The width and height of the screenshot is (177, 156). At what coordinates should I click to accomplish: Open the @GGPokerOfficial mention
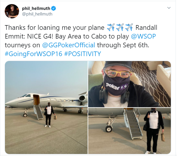69,45
